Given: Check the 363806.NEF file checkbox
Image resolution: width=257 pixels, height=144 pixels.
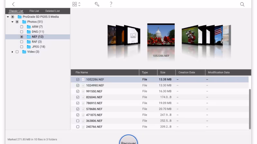Looking at the screenshot, I should click(78, 121).
